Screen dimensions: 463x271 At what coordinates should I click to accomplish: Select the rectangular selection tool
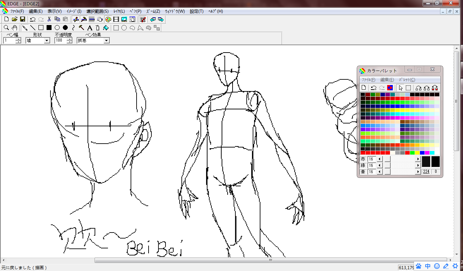[116, 28]
